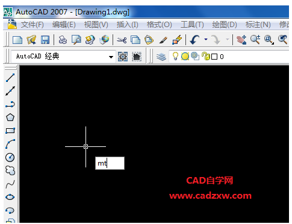292x224 pixels.
Task: Open the undo history dropdown arrow
Action: pyautogui.click(x=206, y=39)
